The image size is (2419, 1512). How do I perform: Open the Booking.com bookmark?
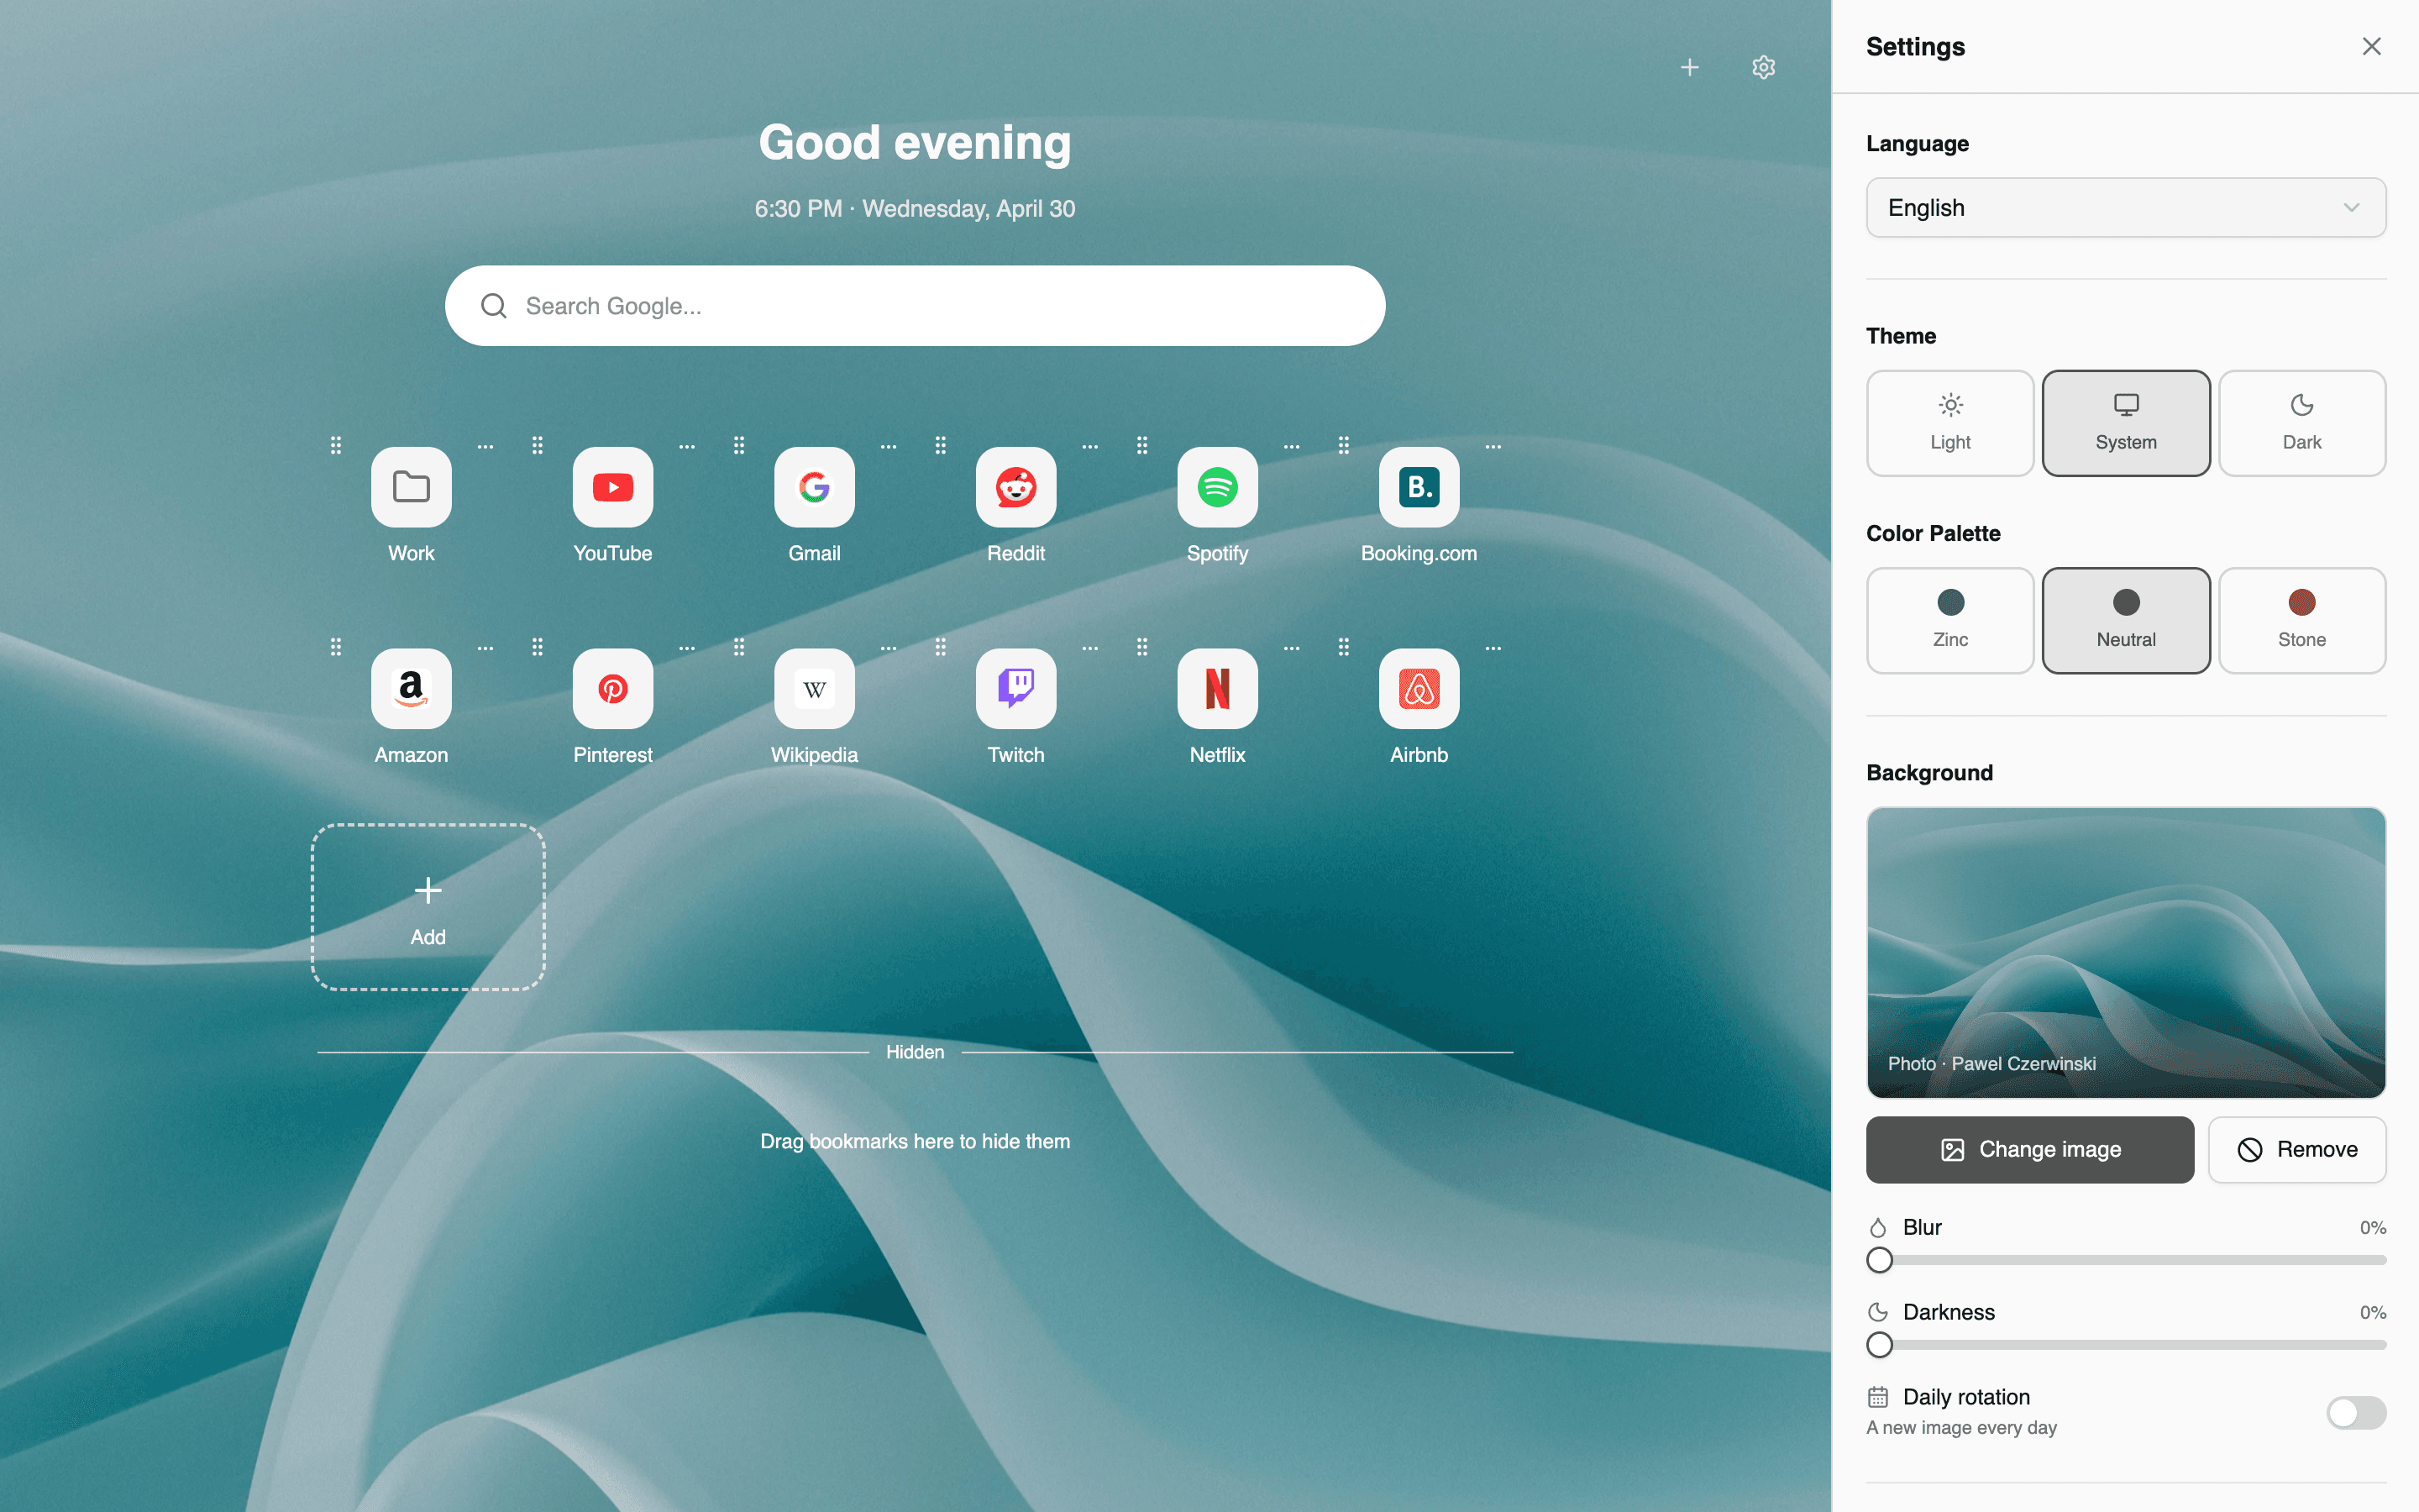tap(1419, 487)
